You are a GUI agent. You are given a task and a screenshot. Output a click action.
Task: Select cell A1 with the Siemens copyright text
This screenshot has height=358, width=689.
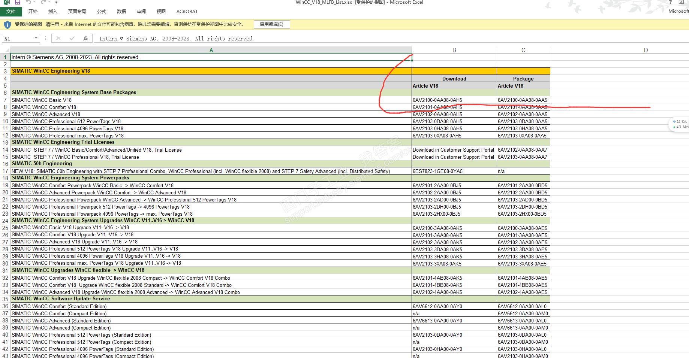coord(211,57)
